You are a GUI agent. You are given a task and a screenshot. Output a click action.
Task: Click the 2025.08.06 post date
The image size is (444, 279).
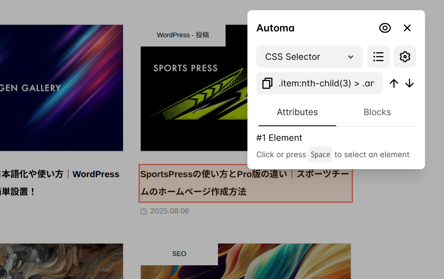(x=170, y=211)
